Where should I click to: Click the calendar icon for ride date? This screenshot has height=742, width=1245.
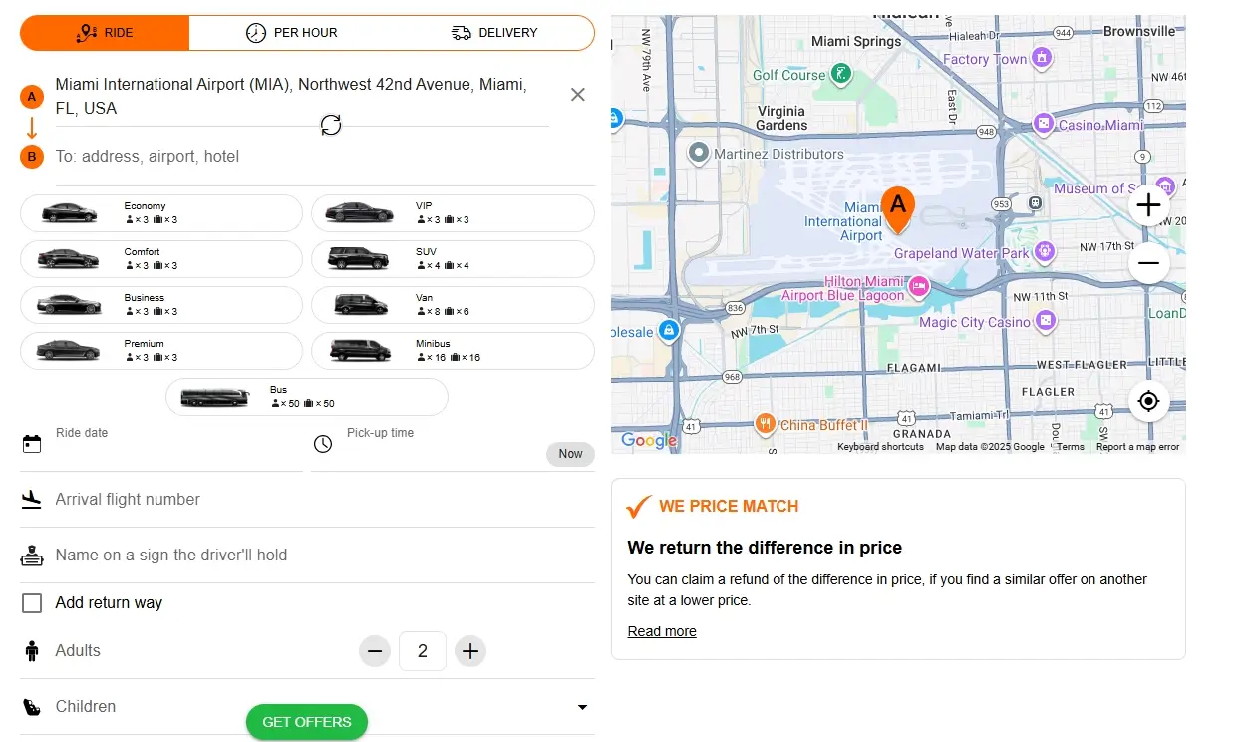(32, 444)
